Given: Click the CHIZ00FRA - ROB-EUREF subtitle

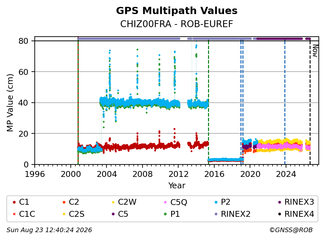Looking at the screenshot, I should pos(177,24).
